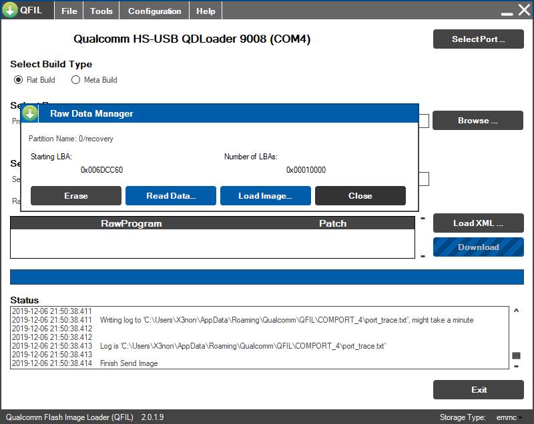Viewport: 534px width, 424px height.
Task: Select the Flat Build radio button
Action: (19, 80)
